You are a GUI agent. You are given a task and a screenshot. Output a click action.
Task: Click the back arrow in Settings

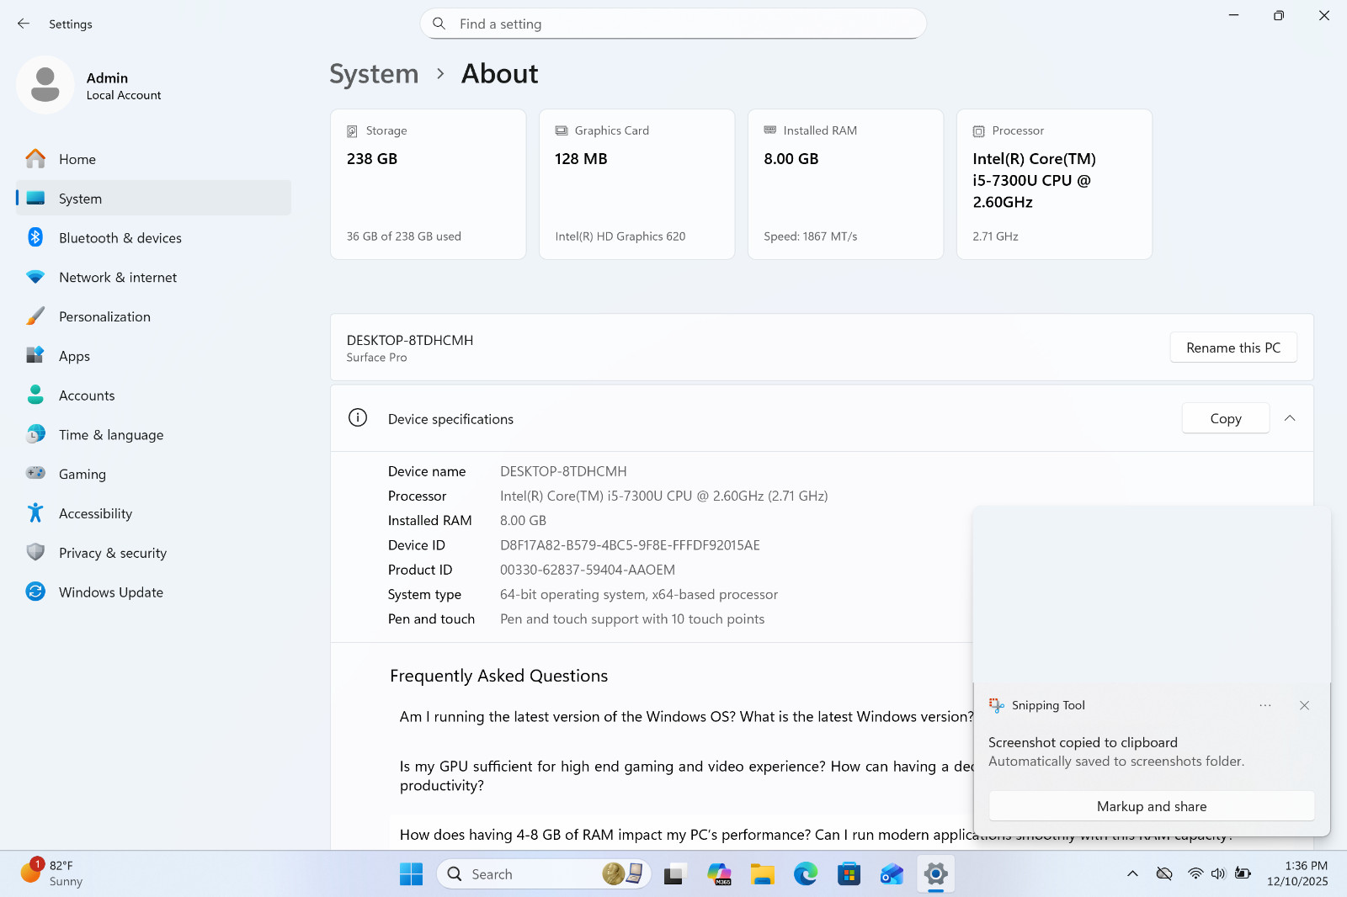(x=24, y=24)
